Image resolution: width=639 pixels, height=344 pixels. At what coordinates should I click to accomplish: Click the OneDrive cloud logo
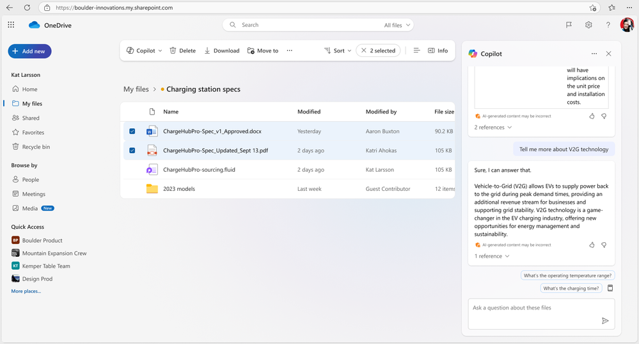click(35, 25)
